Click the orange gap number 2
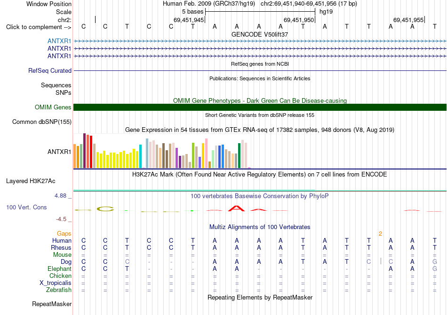 point(380,234)
